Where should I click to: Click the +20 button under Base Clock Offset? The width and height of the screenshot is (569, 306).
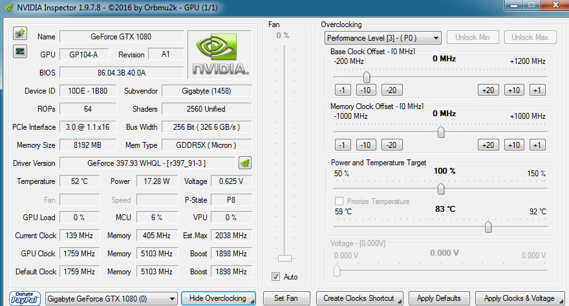(488, 90)
